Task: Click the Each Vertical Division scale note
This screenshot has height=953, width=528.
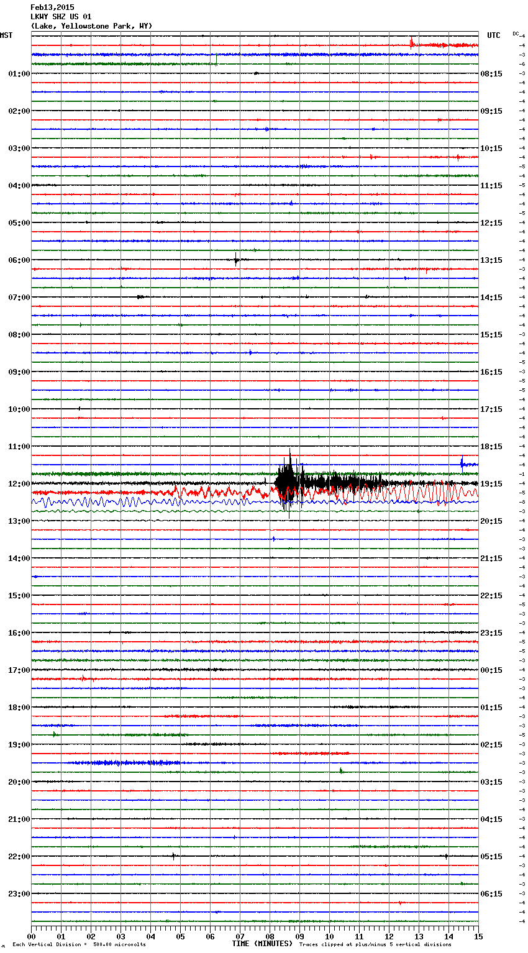Action: click(79, 945)
